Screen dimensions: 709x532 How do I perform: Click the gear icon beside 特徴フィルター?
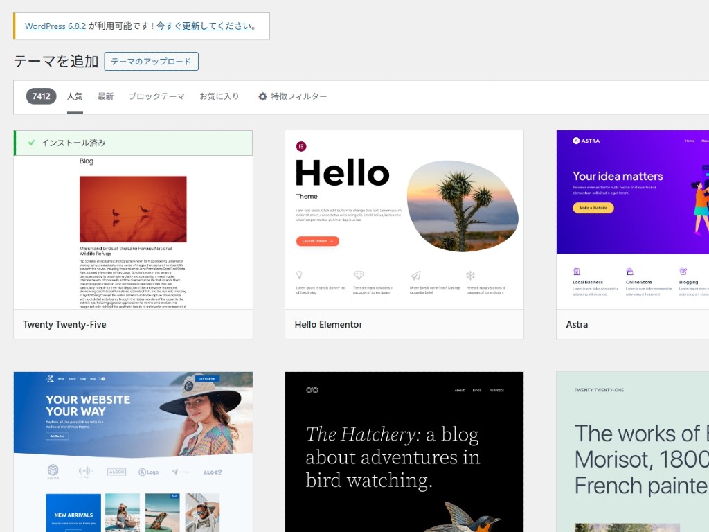point(262,96)
